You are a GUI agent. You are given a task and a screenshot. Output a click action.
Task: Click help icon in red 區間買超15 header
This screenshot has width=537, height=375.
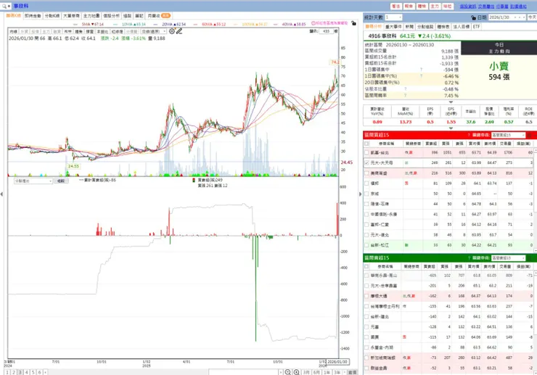[469, 135]
